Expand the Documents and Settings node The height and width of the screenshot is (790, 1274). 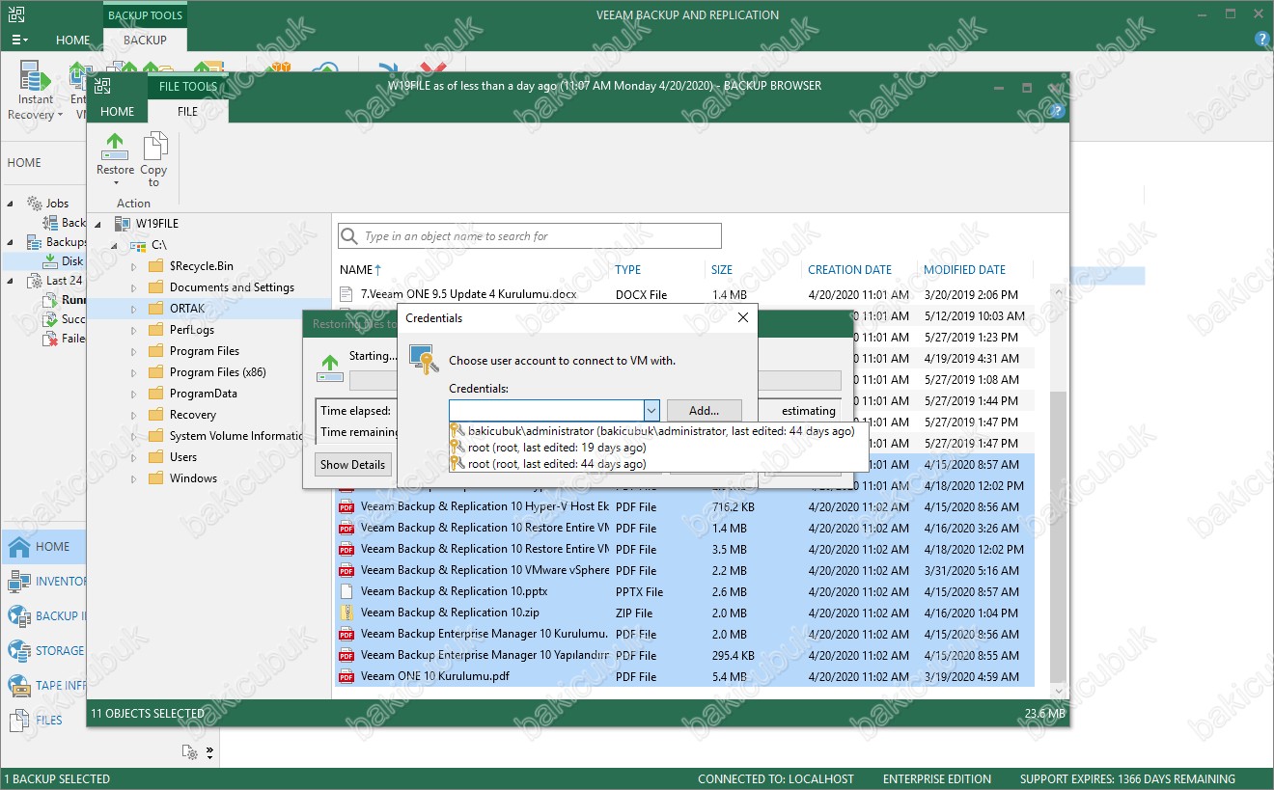134,287
